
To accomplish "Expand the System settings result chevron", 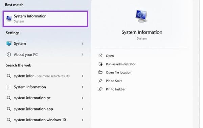I will click(82, 44).
